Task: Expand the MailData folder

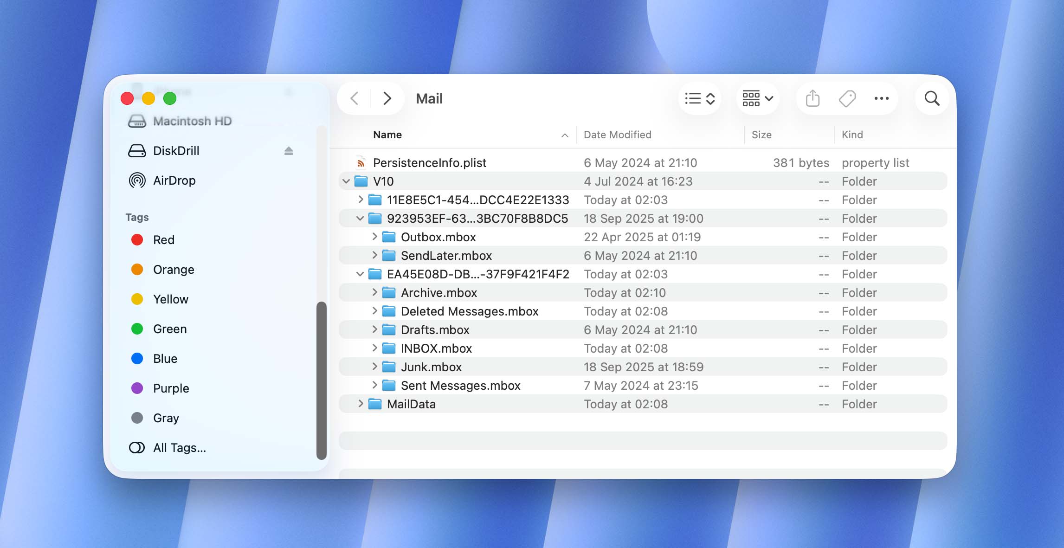Action: pyautogui.click(x=361, y=404)
